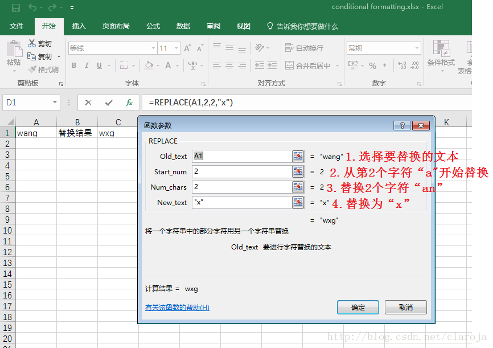Click the middle align icon
This screenshot has height=348, width=493.
tap(229, 48)
